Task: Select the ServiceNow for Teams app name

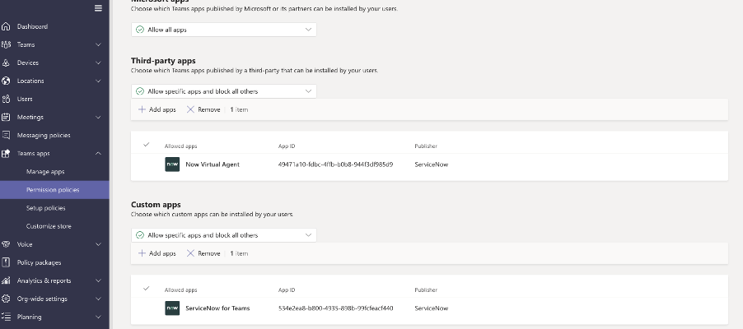Action: point(217,308)
